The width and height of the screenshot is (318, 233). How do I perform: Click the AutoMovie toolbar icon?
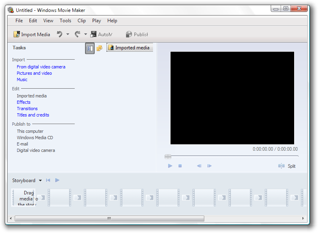[94, 35]
